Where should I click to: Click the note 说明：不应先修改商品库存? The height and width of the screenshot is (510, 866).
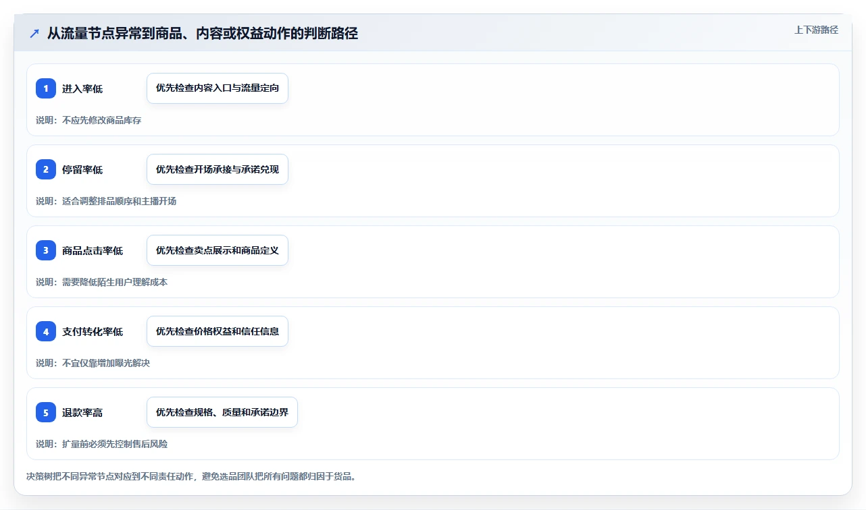click(x=88, y=120)
